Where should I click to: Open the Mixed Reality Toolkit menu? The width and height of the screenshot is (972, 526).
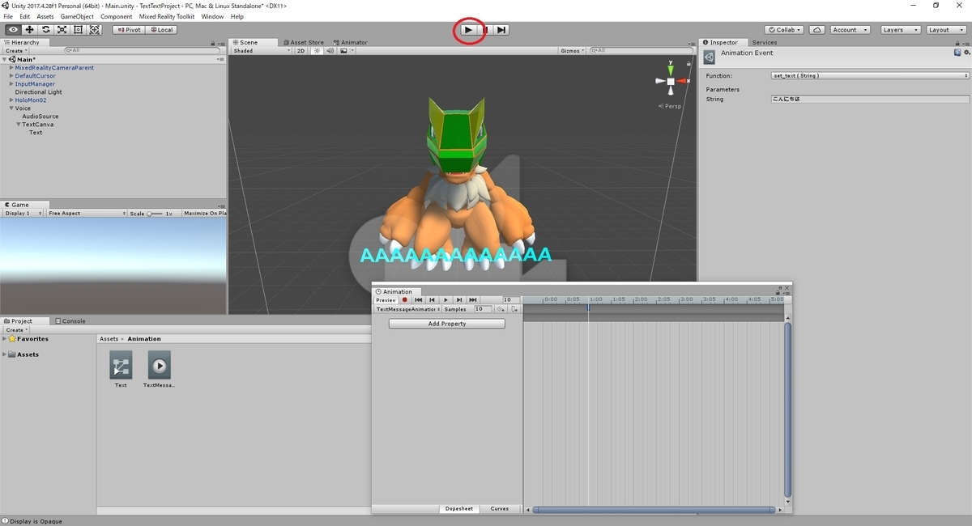click(x=167, y=16)
